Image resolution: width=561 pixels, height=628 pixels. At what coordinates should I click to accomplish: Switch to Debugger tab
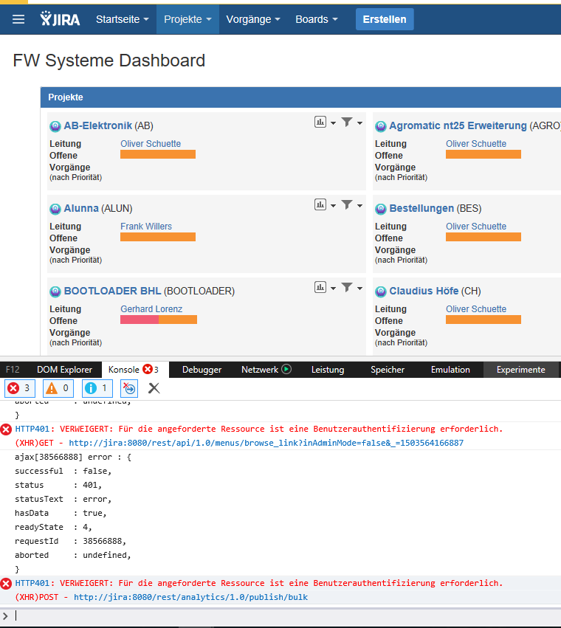(202, 370)
